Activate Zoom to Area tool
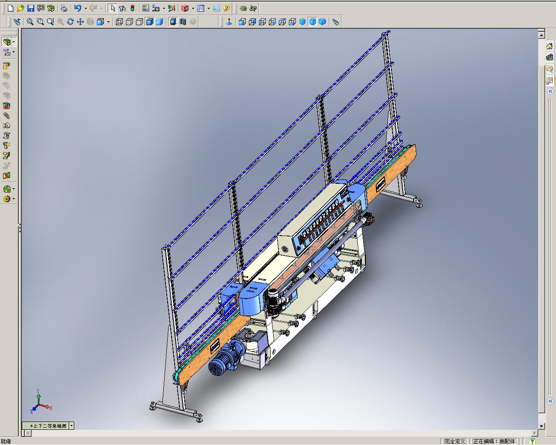 point(40,22)
